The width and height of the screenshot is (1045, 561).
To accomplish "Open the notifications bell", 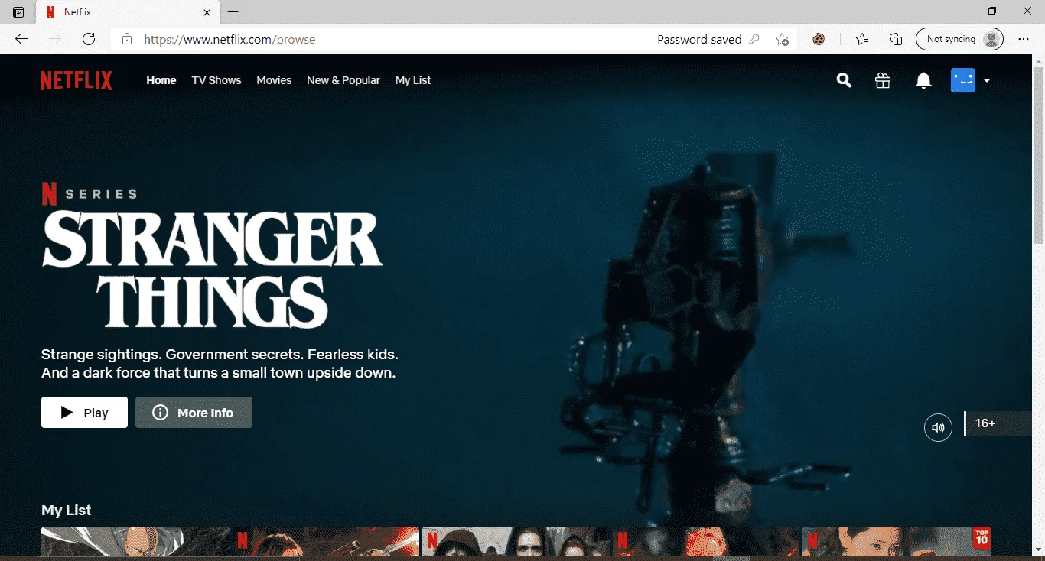I will point(923,80).
